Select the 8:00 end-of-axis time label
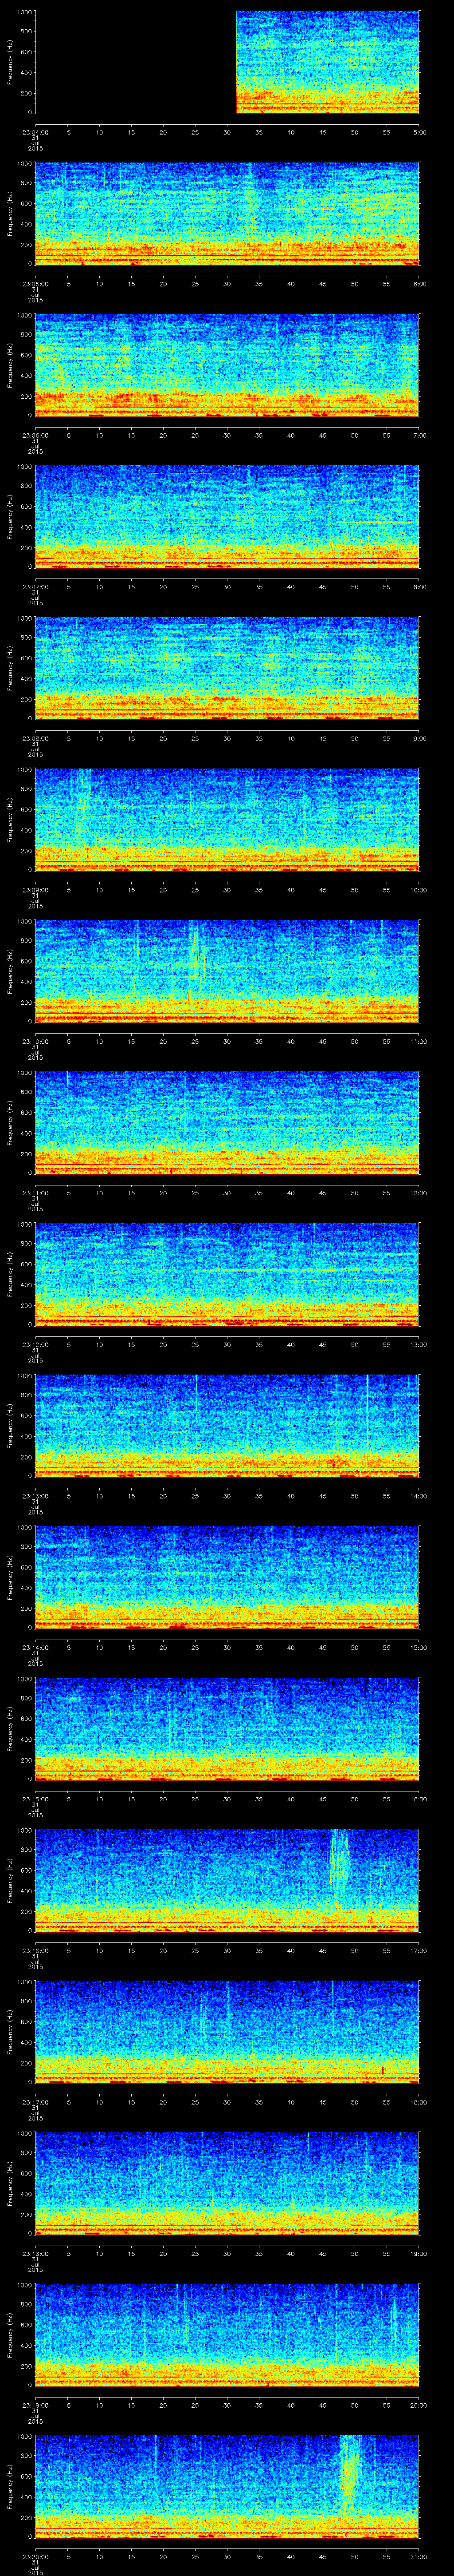The width and height of the screenshot is (454, 2576). pos(419,587)
